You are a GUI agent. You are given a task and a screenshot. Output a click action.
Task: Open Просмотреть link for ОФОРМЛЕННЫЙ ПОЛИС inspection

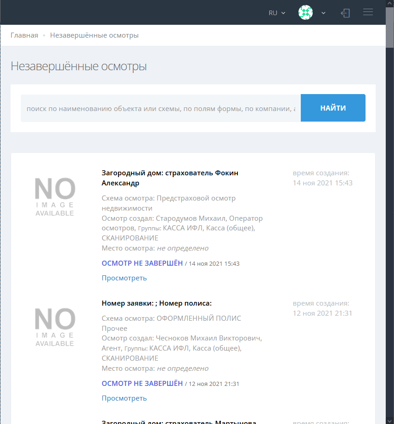(124, 398)
